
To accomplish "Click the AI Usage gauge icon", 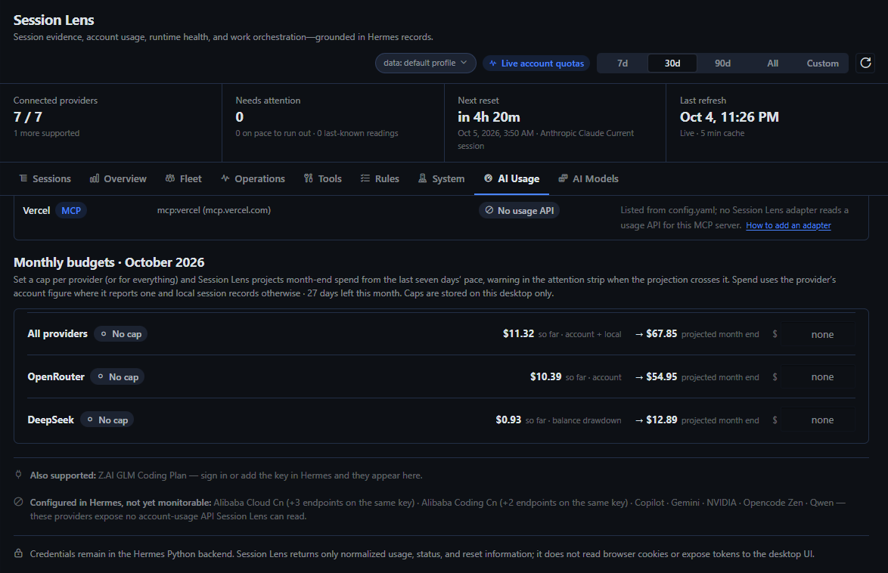I will click(x=488, y=178).
